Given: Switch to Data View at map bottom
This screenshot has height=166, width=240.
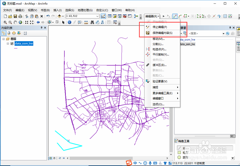Looking at the screenshot, I should [x=50, y=158].
